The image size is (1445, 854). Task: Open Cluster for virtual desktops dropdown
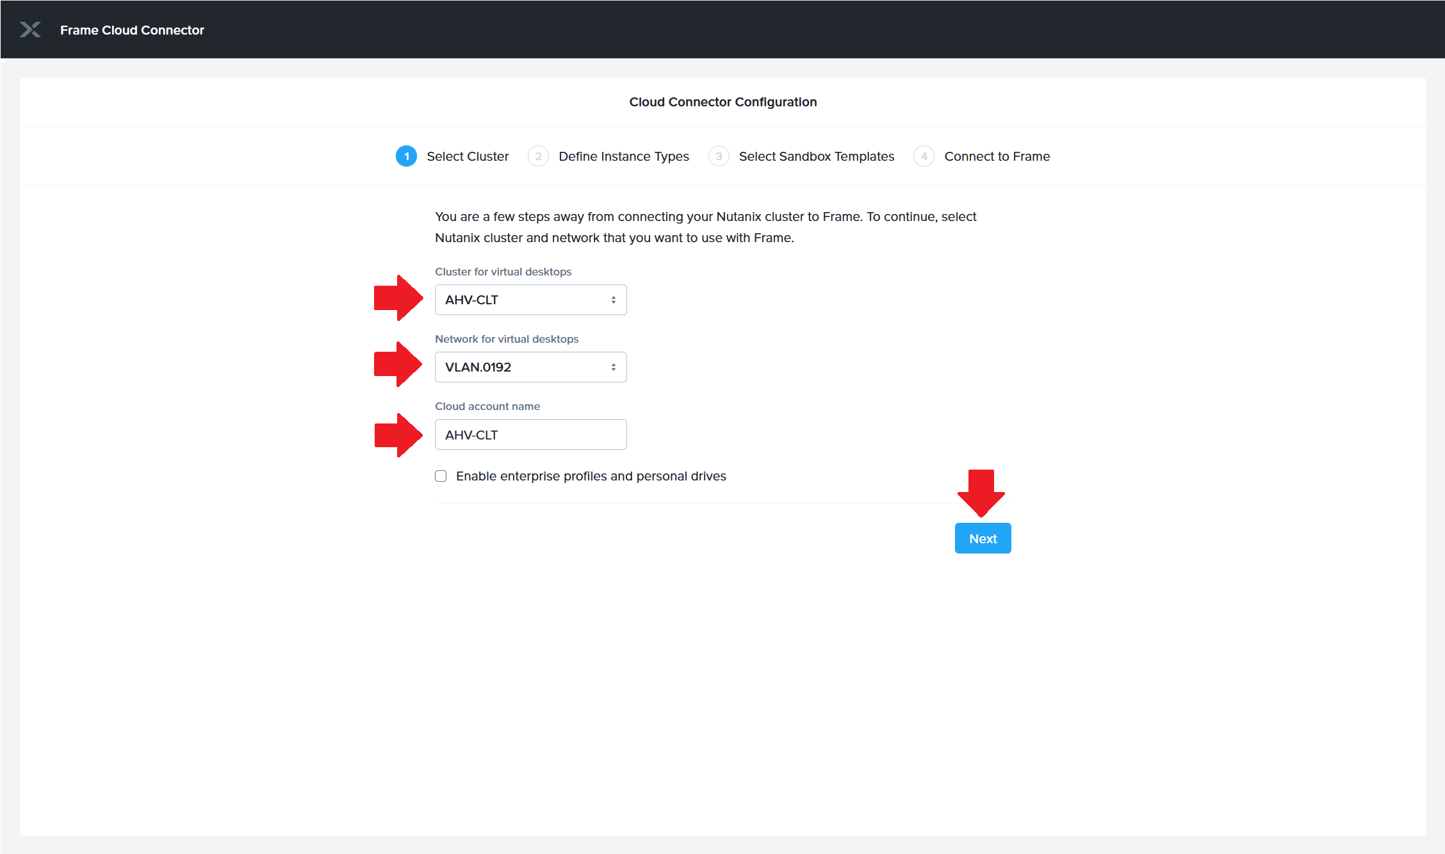click(x=530, y=300)
